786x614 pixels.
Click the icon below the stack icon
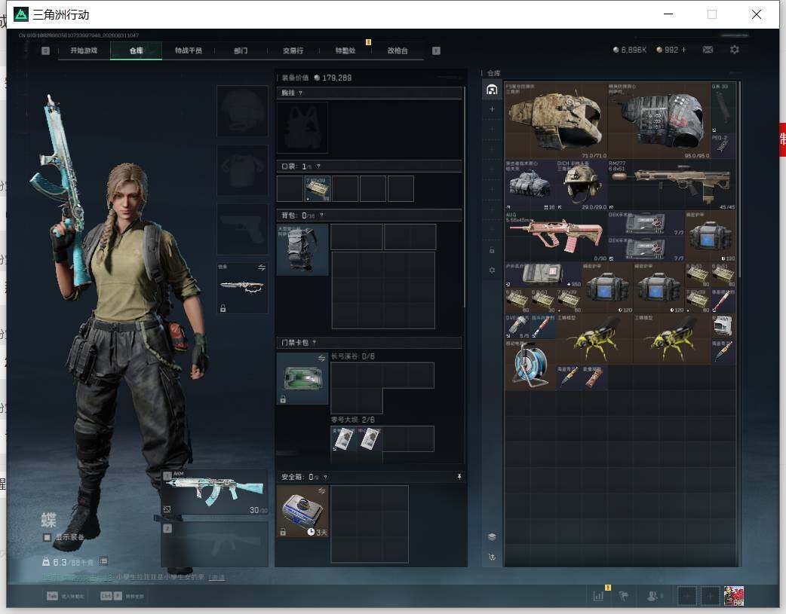click(x=492, y=557)
